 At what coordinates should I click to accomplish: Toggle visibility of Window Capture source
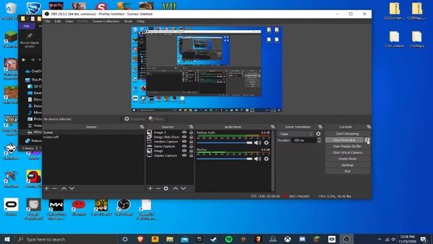tap(184, 142)
